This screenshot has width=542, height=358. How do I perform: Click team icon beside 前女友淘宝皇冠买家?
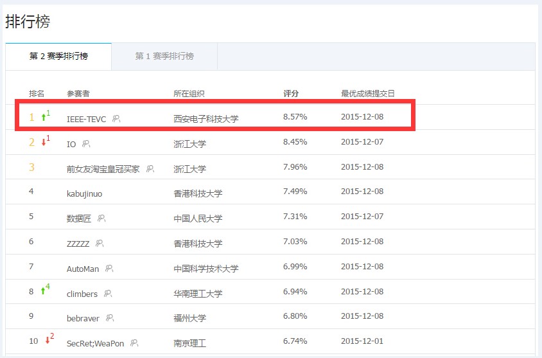pos(150,169)
